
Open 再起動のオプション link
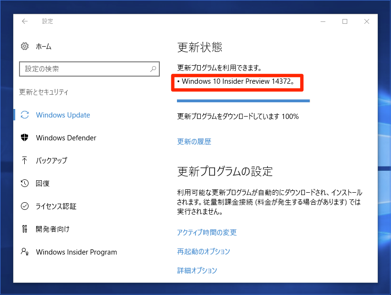[204, 251]
